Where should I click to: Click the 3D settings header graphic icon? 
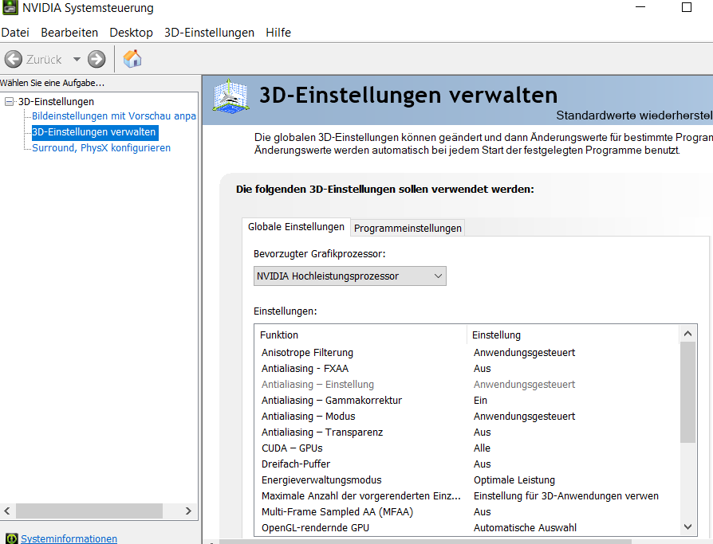231,96
